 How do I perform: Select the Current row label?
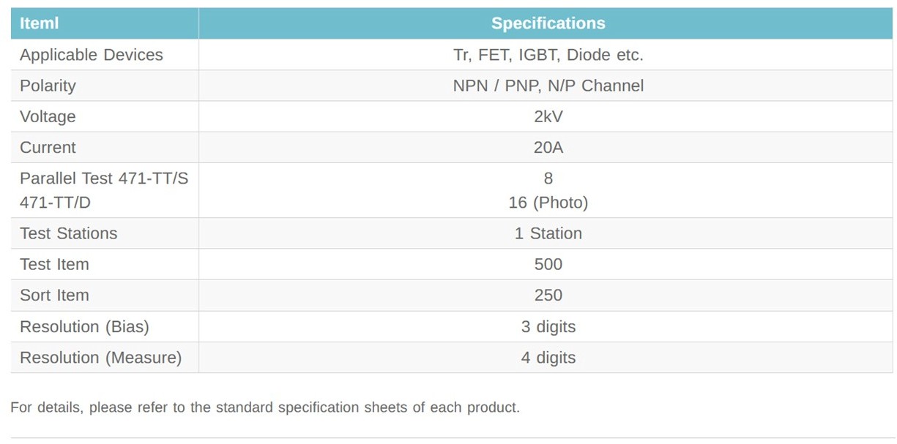coord(48,148)
